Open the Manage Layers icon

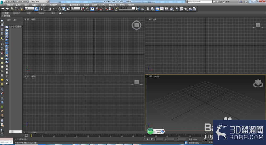[152, 9]
